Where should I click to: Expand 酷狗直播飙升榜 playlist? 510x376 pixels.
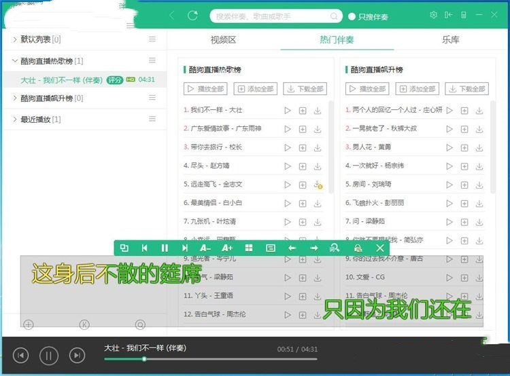(15, 98)
